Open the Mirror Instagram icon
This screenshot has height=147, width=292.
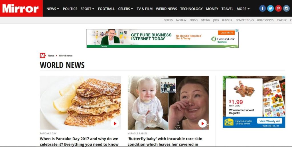pos(286,8)
